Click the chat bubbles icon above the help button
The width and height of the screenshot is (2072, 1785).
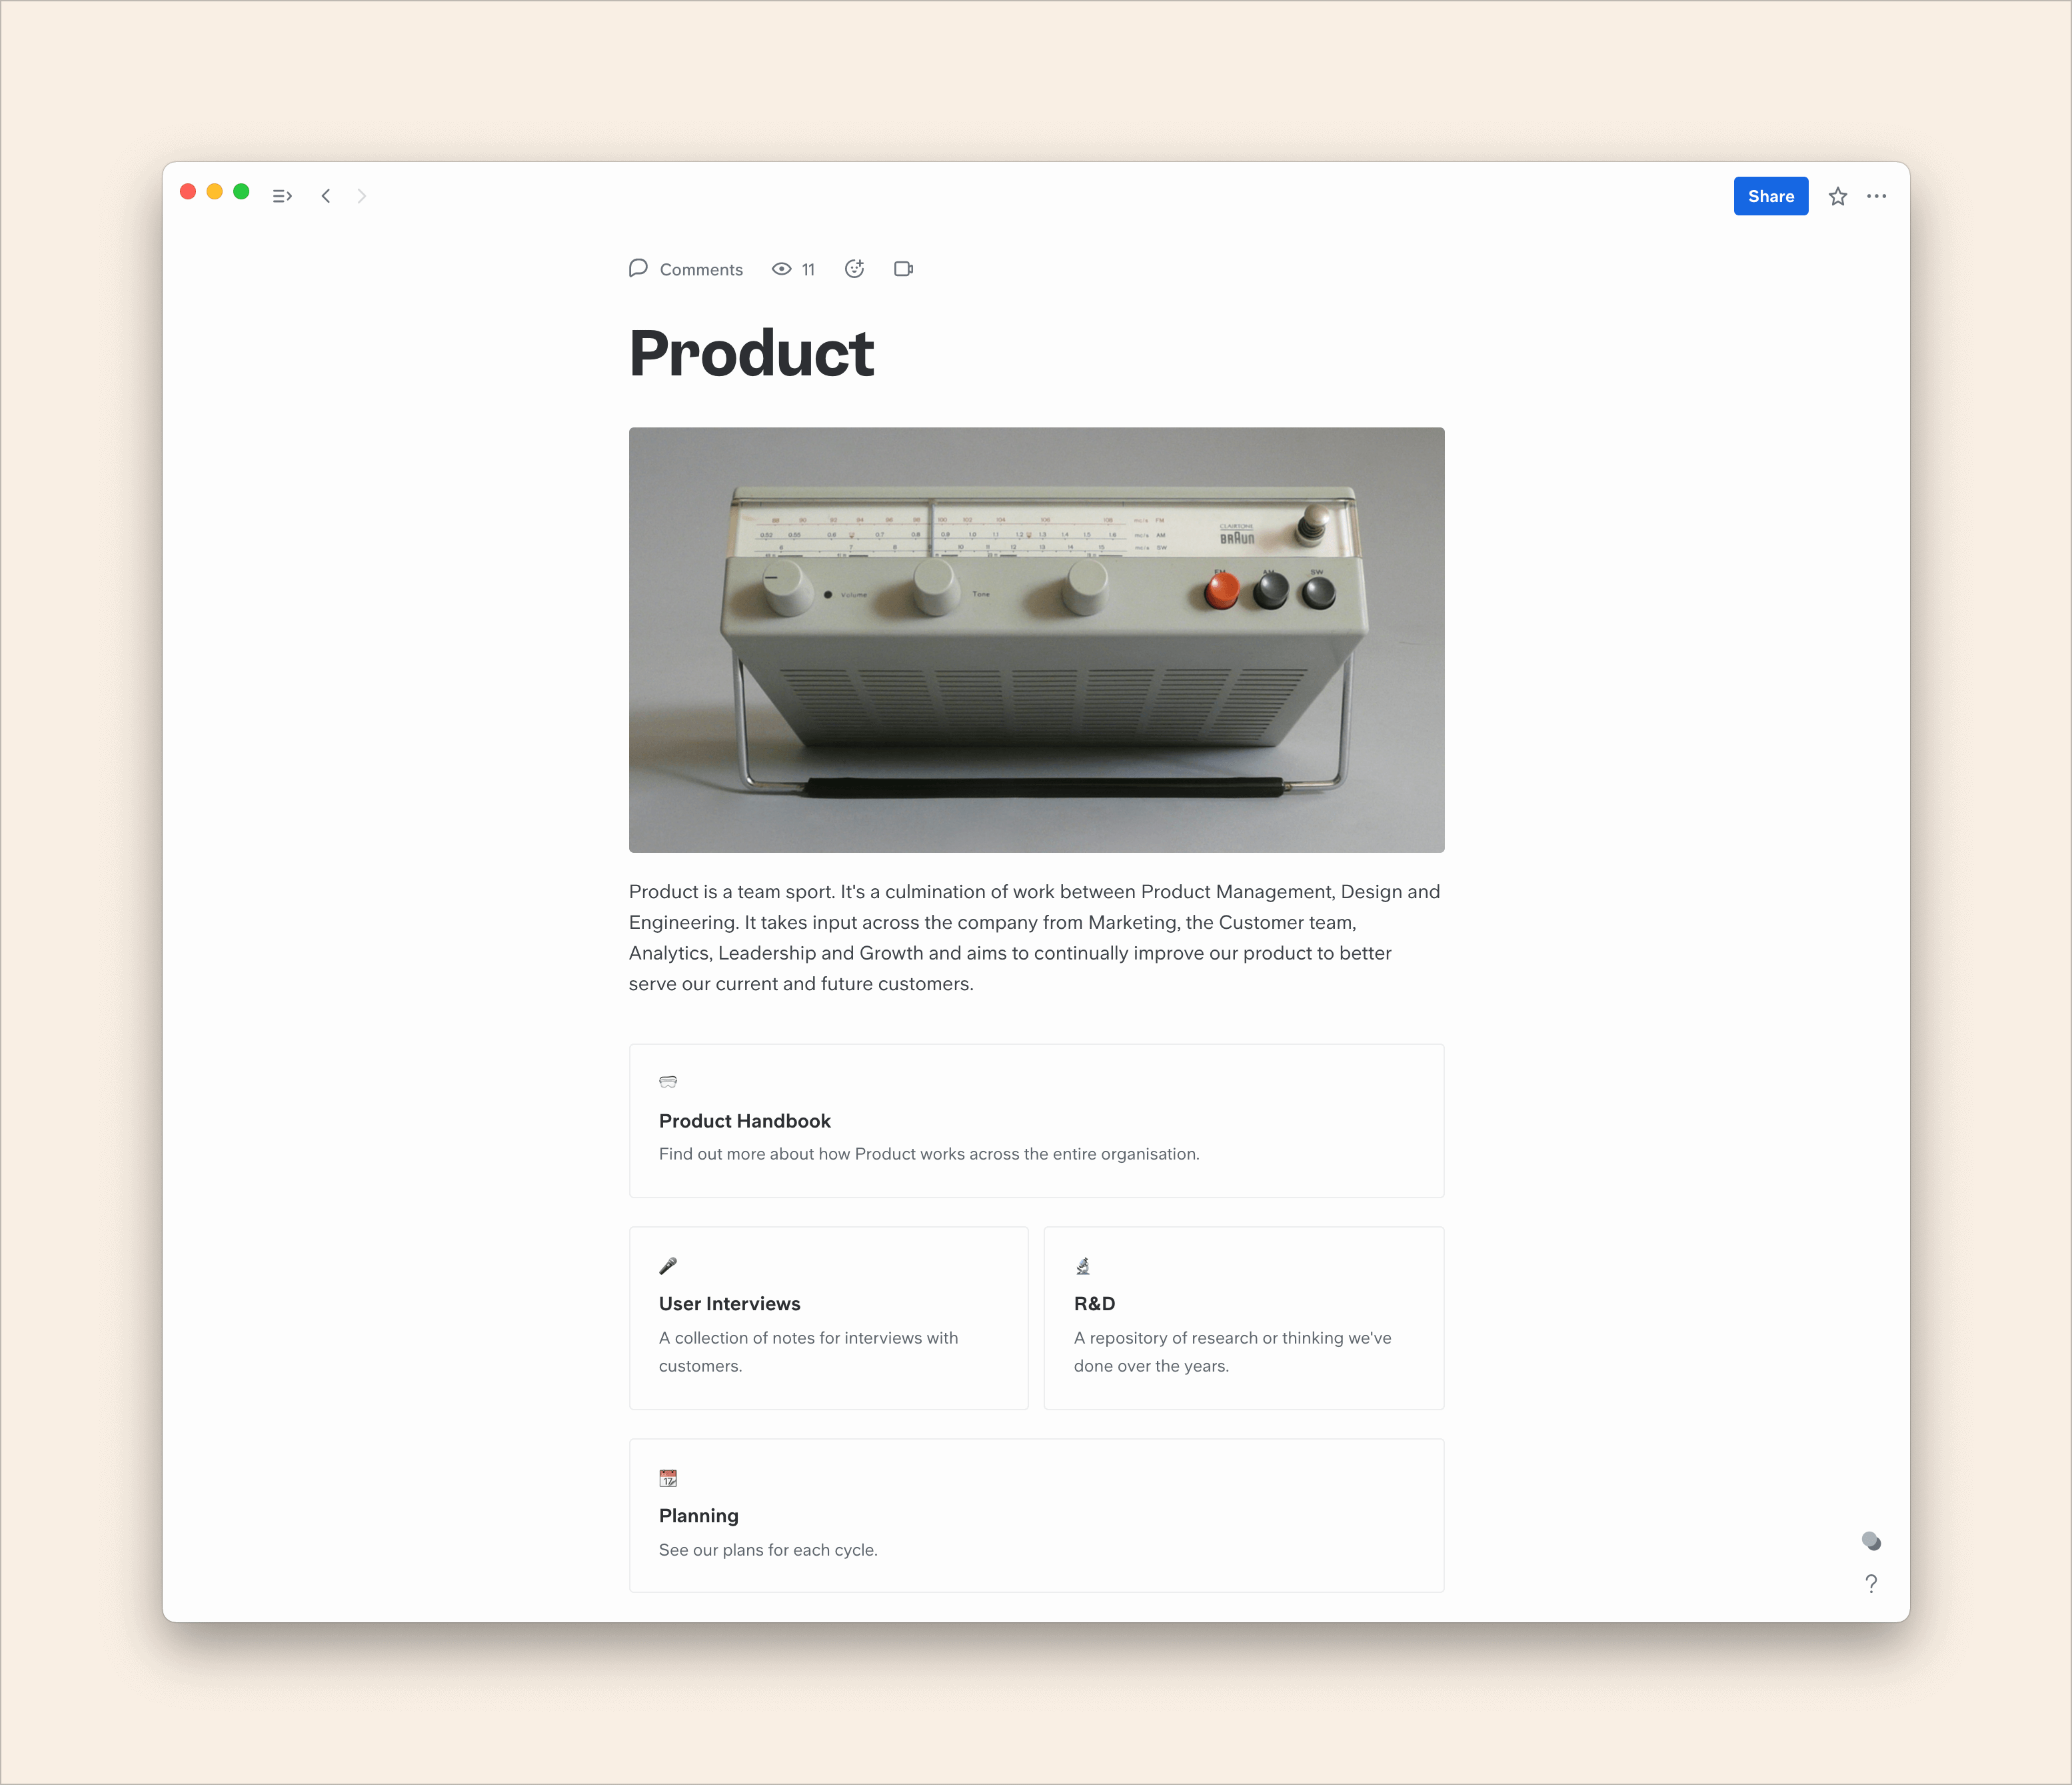click(1871, 1541)
